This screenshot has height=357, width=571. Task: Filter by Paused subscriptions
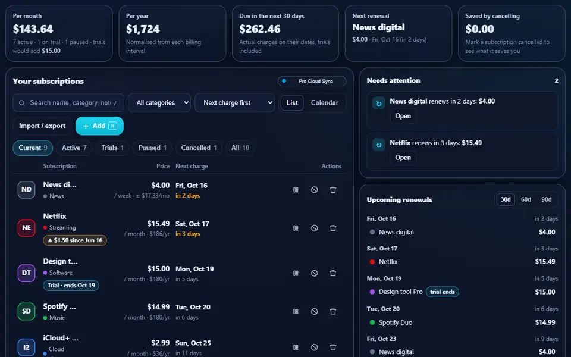coord(152,148)
